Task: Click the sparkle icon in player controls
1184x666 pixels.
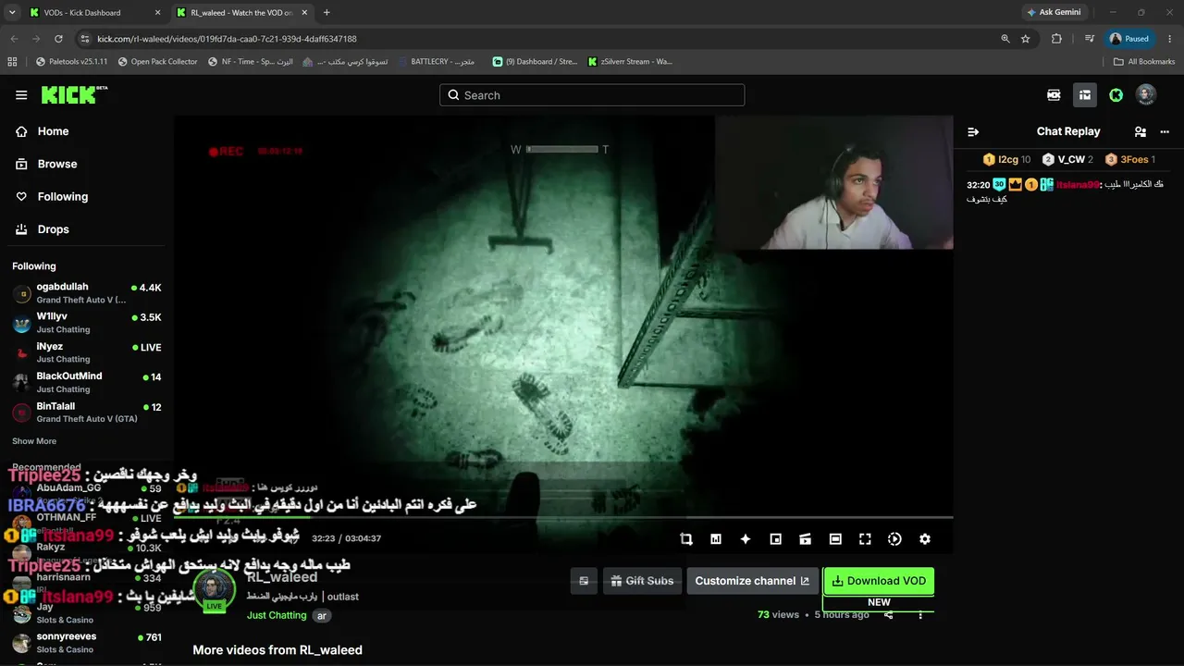Action: click(x=746, y=539)
